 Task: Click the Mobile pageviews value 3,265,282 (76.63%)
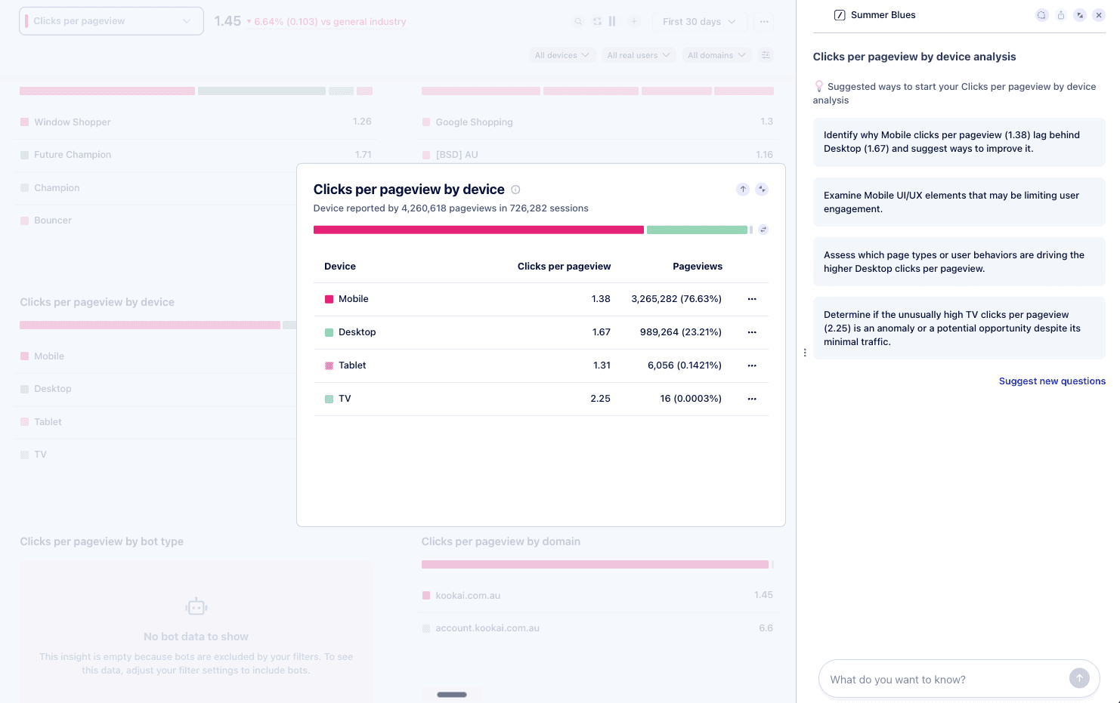676,299
